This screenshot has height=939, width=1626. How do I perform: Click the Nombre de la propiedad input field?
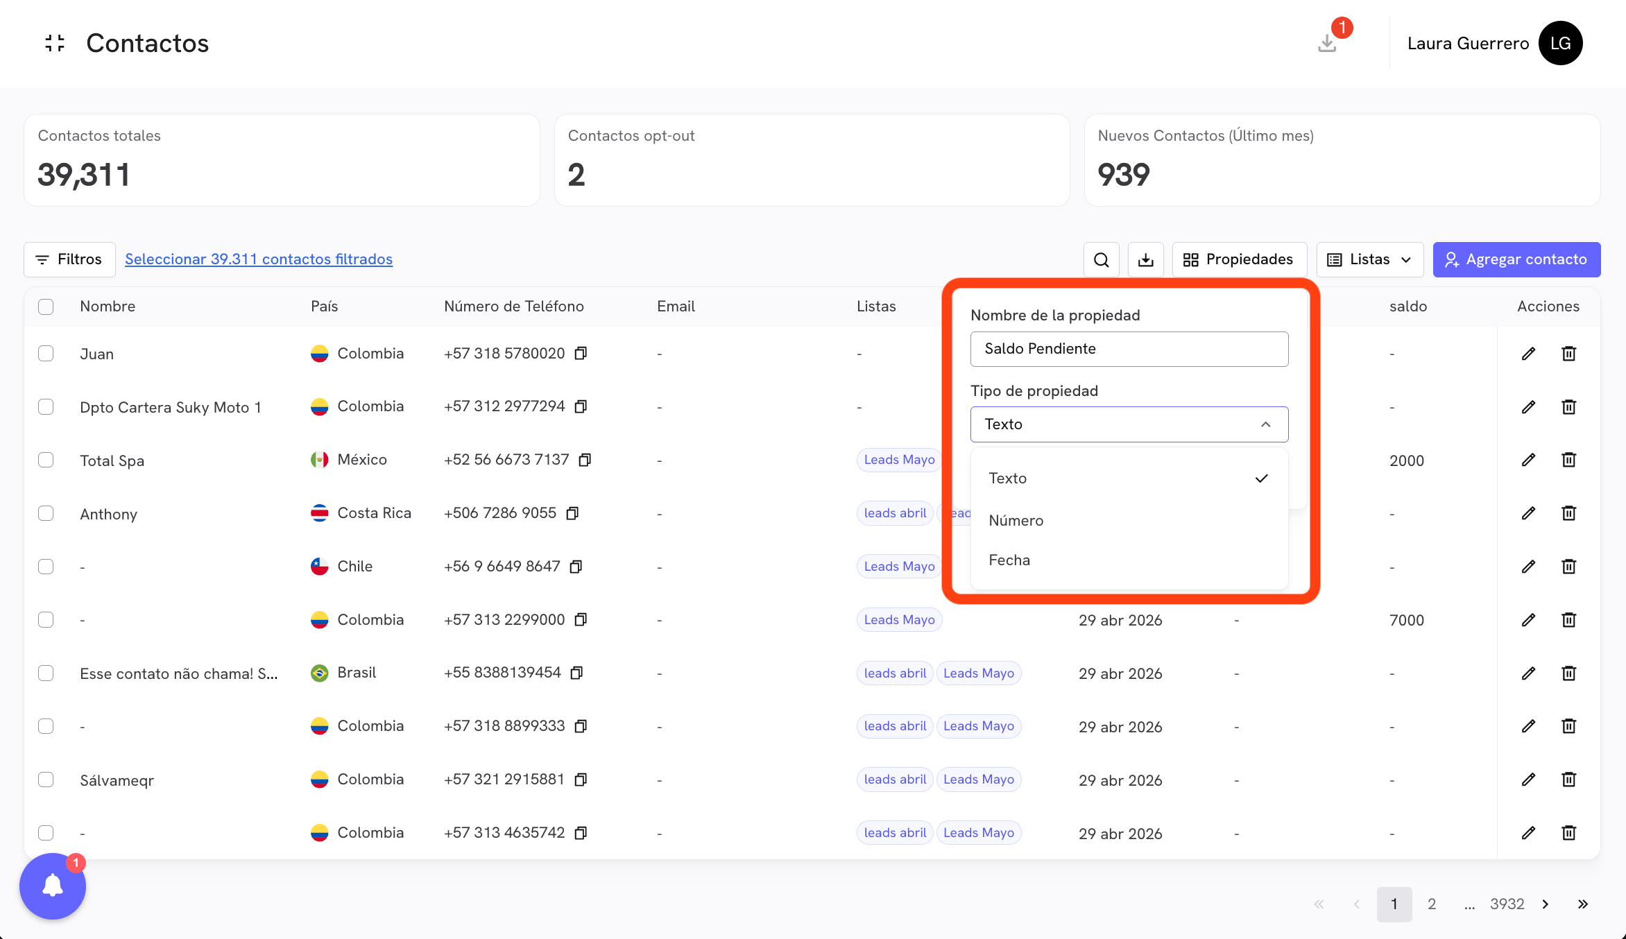tap(1129, 349)
